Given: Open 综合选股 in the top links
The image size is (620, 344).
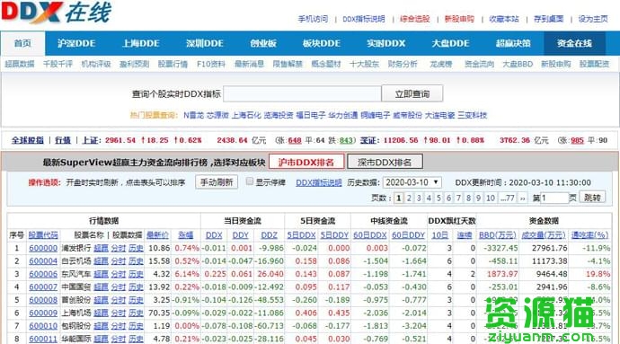Looking at the screenshot, I should coord(414,19).
